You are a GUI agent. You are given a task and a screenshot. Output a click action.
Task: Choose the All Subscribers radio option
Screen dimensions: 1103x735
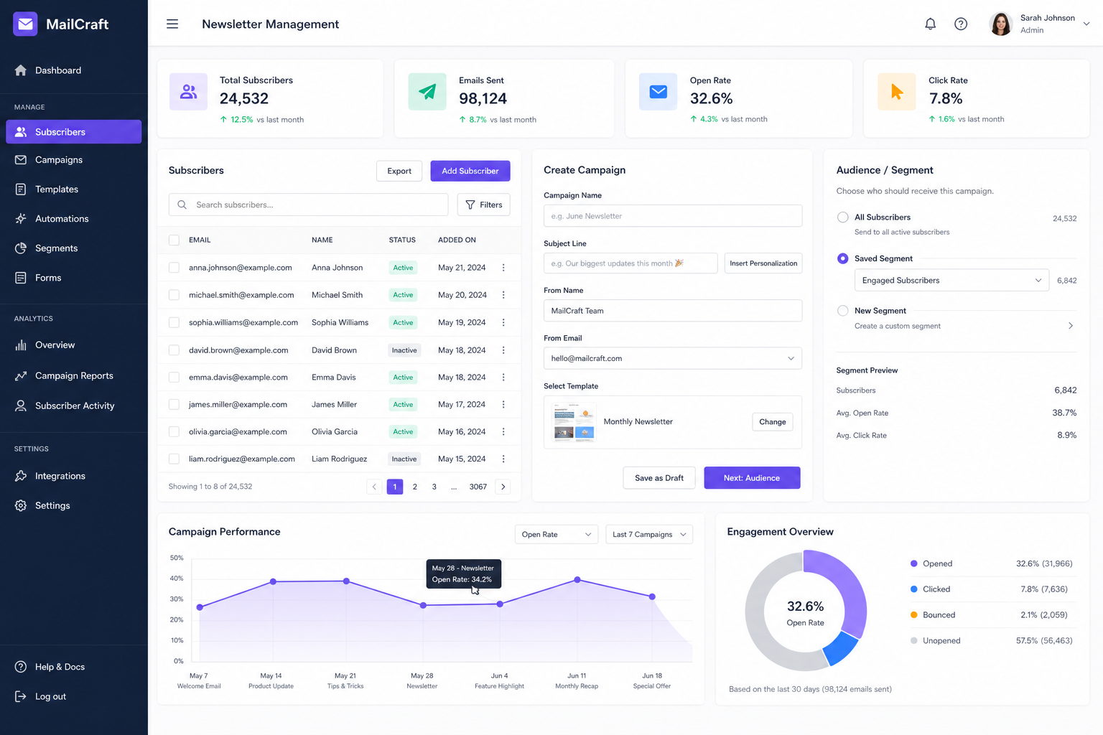click(843, 217)
